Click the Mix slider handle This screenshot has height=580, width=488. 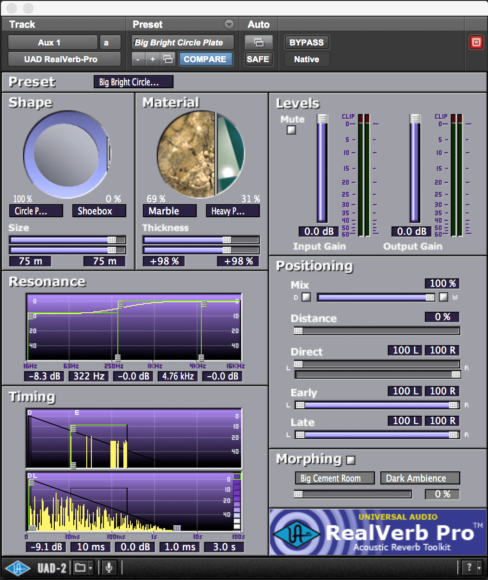430,297
